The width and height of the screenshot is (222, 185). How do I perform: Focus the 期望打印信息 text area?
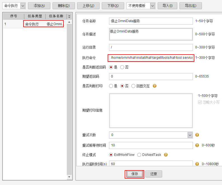tap(151, 111)
